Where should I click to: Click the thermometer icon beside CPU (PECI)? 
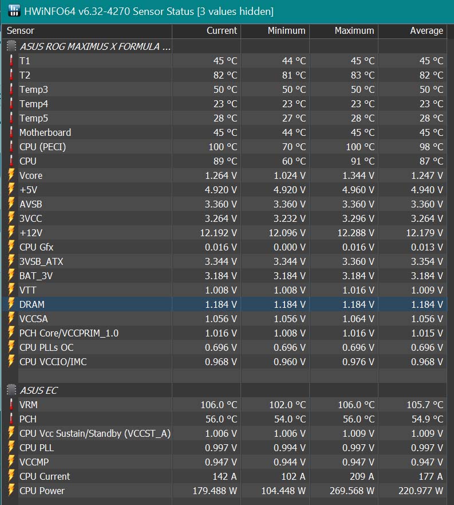coord(11,147)
